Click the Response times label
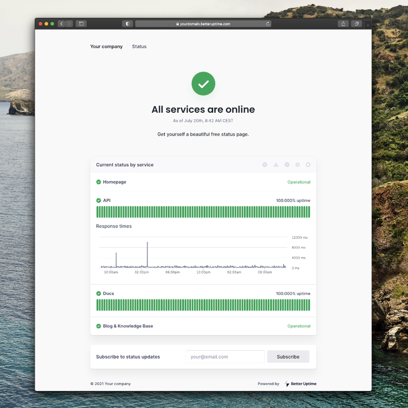Image resolution: width=408 pixels, height=408 pixels. pyautogui.click(x=114, y=226)
